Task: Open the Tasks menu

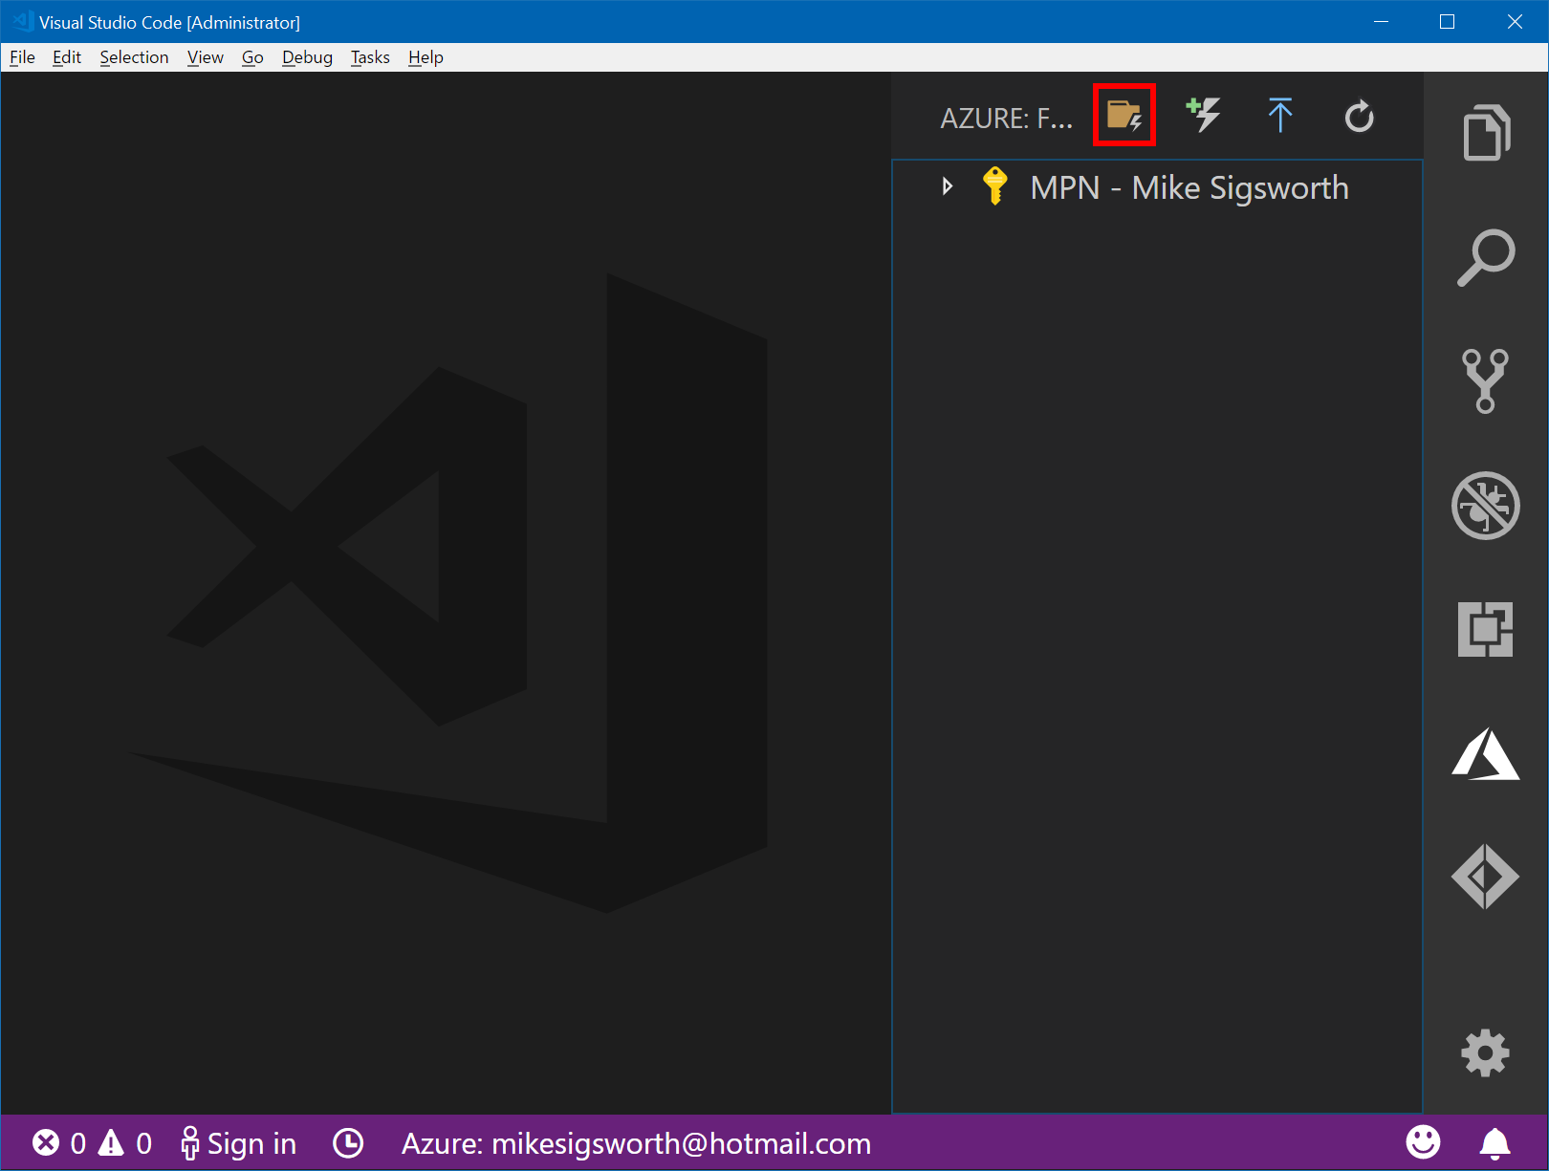Action: (370, 57)
